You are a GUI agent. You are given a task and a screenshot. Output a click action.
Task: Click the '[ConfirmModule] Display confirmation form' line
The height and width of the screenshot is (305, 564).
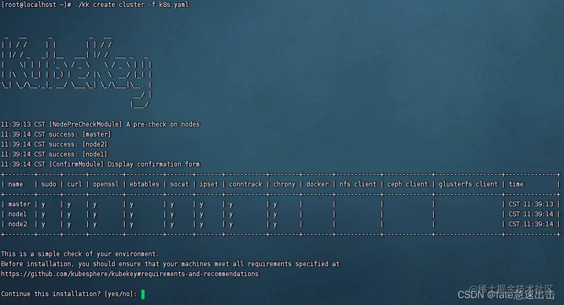(x=100, y=164)
